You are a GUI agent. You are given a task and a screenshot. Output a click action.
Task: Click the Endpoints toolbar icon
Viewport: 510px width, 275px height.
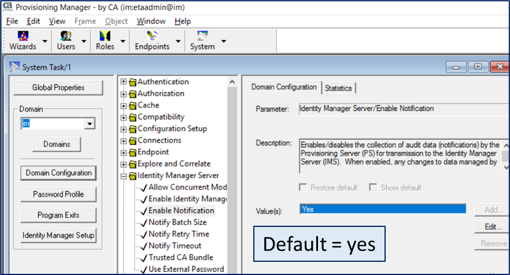coord(152,37)
